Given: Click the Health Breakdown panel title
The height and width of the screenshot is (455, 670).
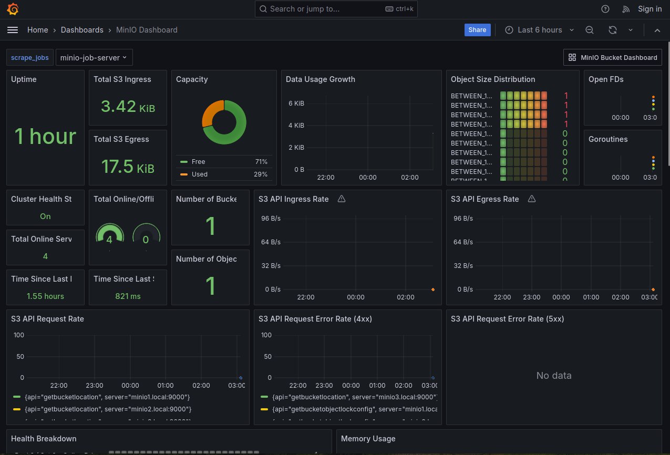Looking at the screenshot, I should (x=44, y=439).
